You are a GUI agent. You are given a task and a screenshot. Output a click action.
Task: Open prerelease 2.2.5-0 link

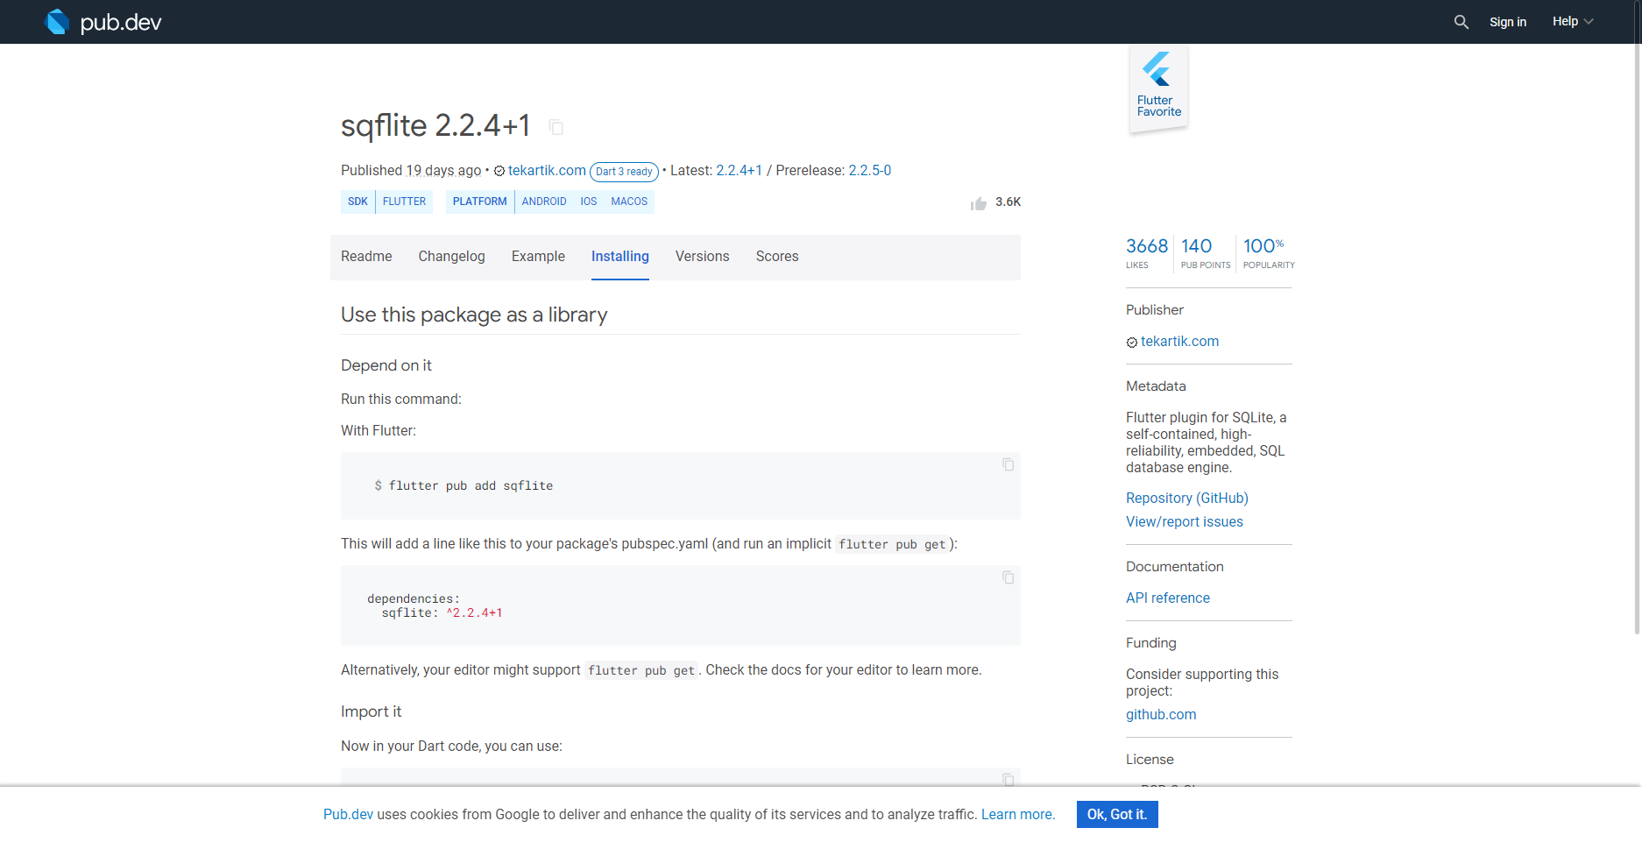point(869,171)
